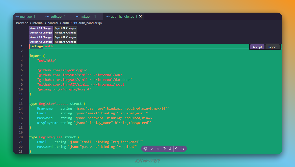Click line number 13 in the gutter
The image size is (295, 167).
tap(21, 104)
